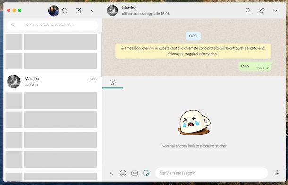This screenshot has width=288, height=185.
Task: Click the magnifier icon in chat search
Action: click(x=13, y=25)
